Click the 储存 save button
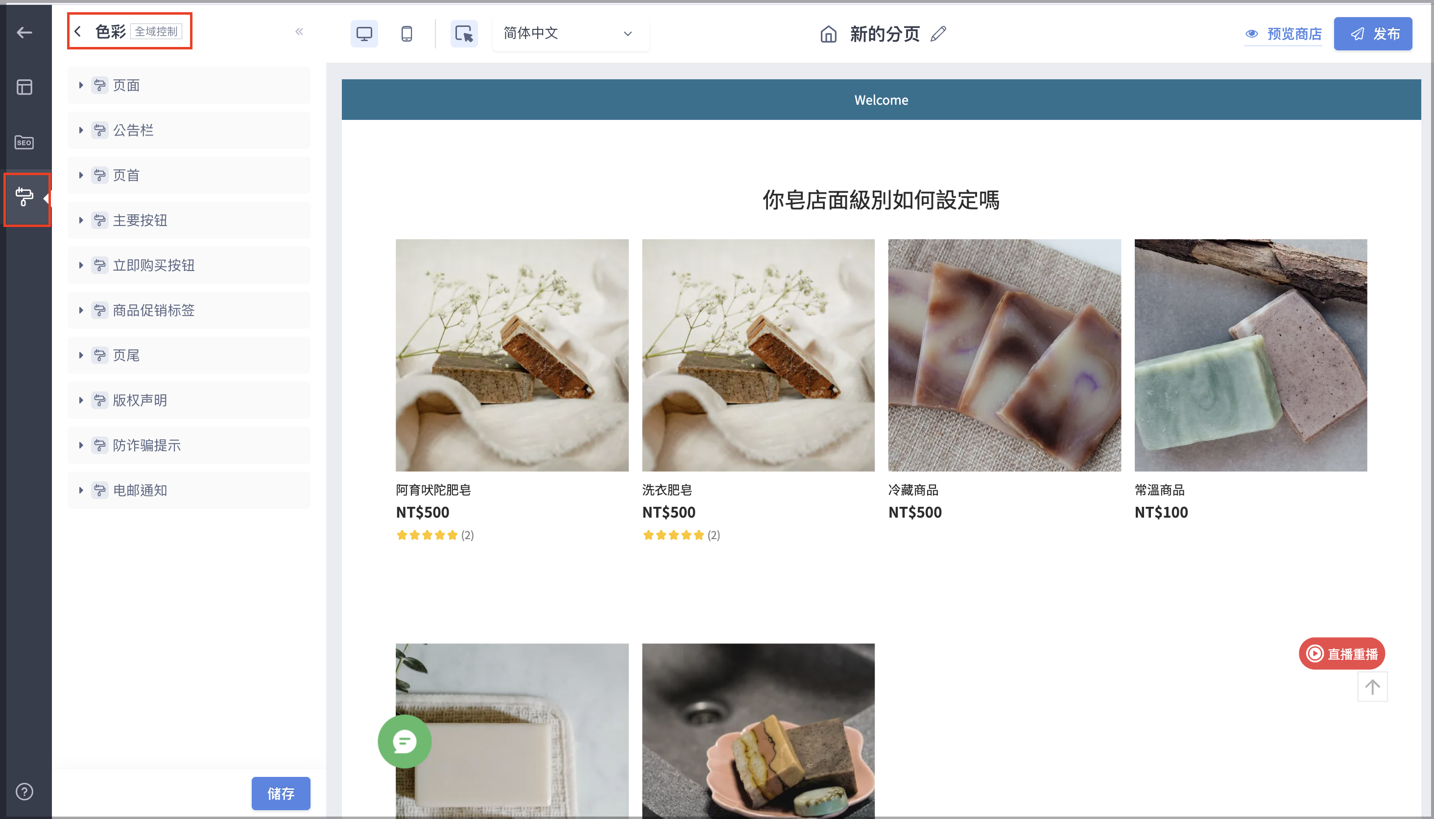Image resolution: width=1434 pixels, height=819 pixels. coord(280,793)
